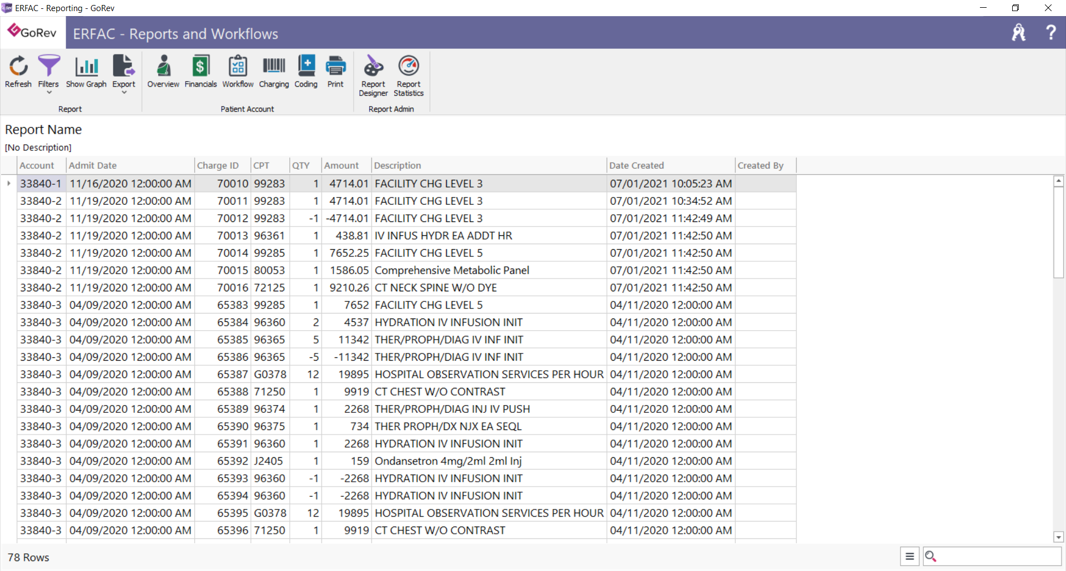Select date created 07/01/2021 10:34:52 AM

click(x=671, y=201)
